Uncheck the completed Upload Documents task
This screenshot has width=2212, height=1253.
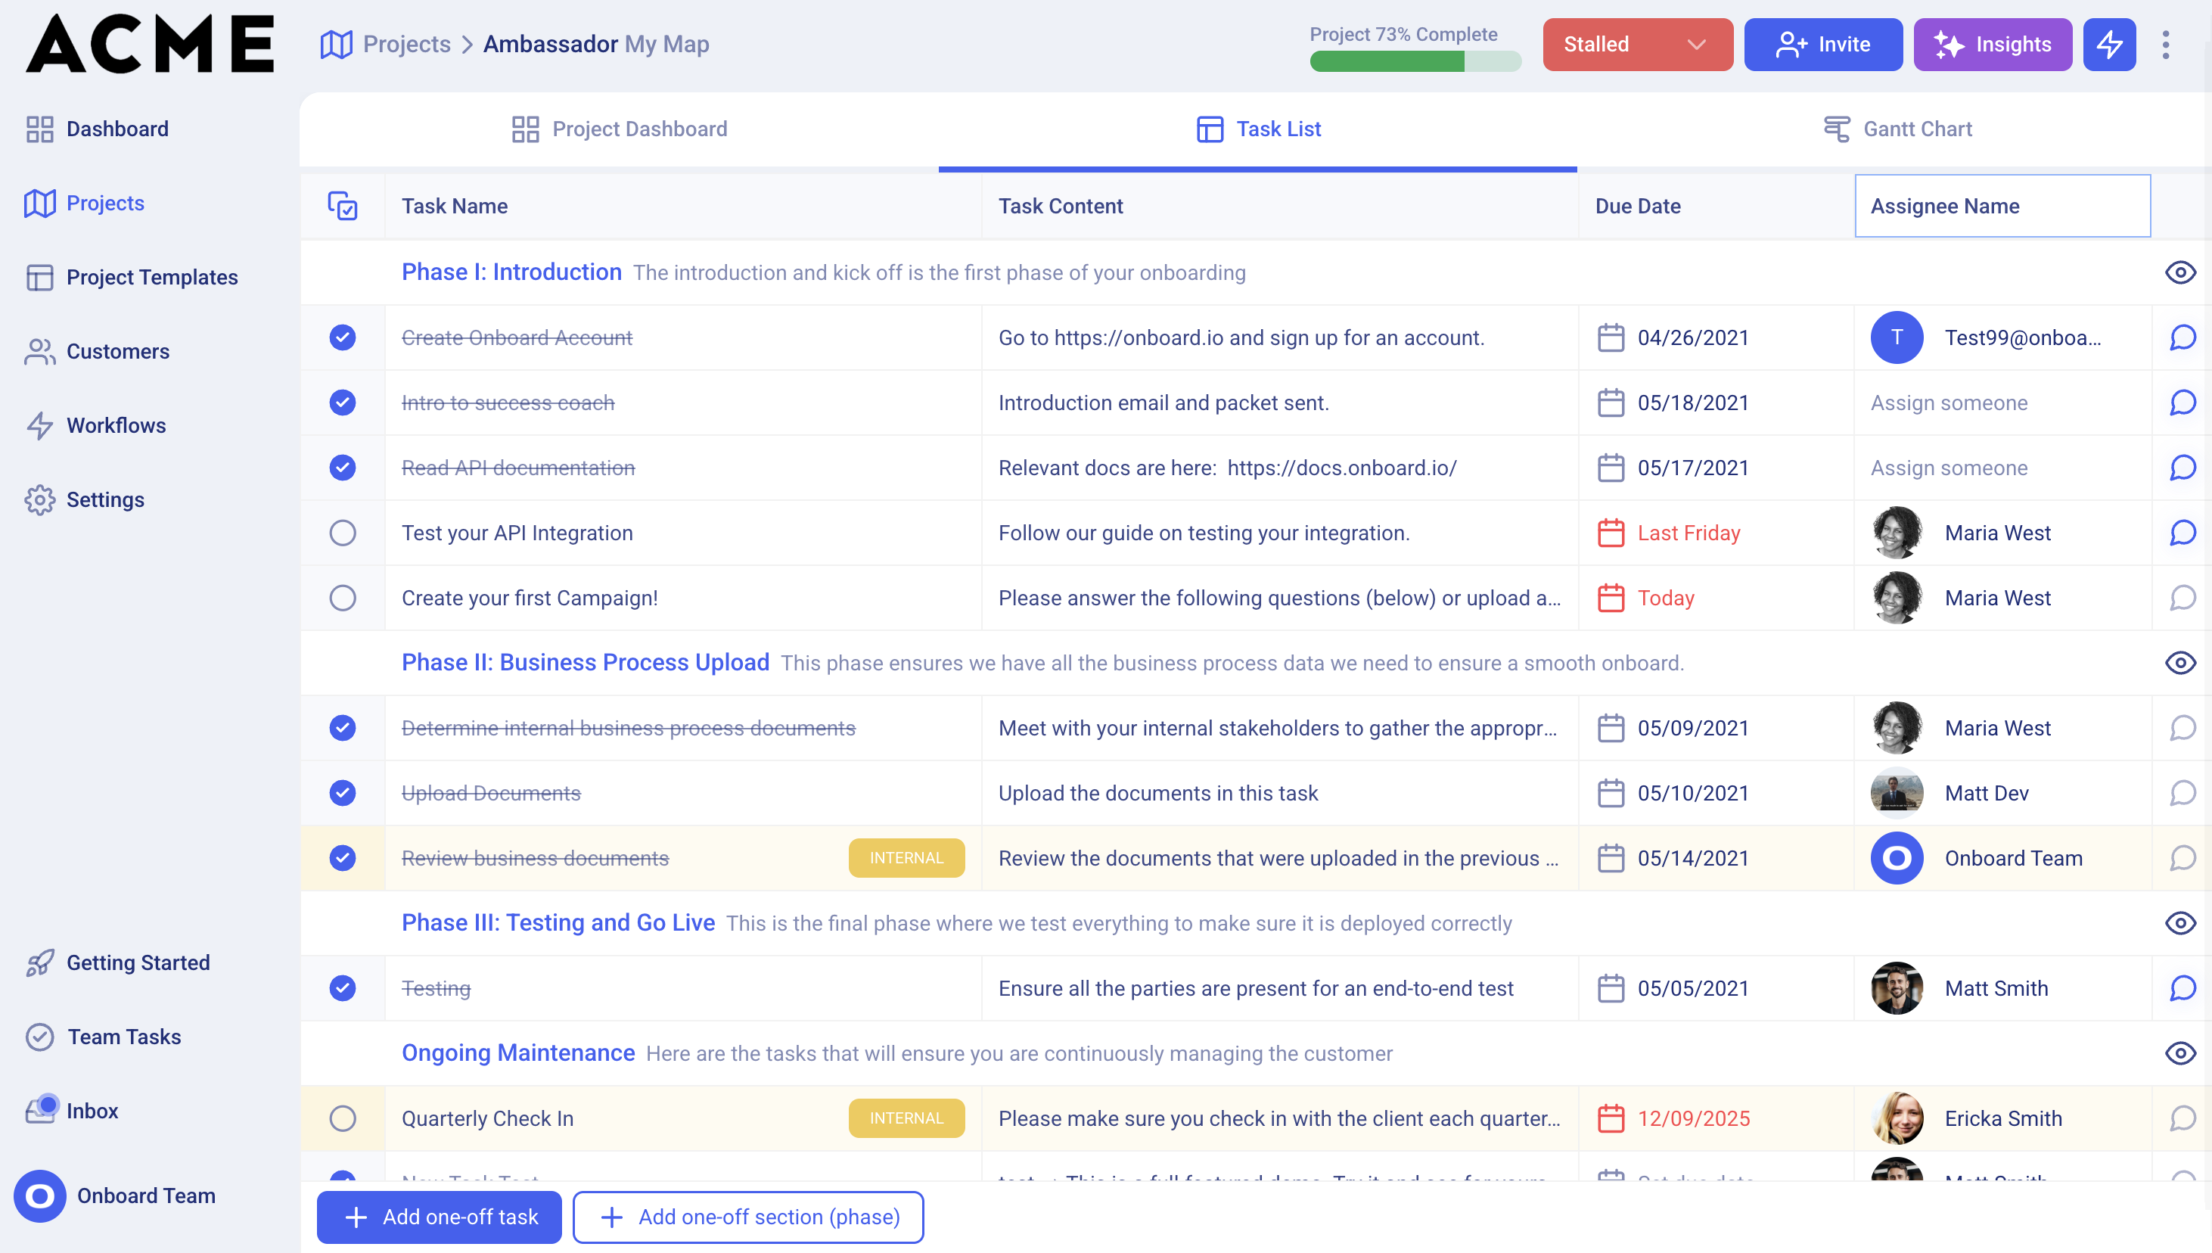343,793
